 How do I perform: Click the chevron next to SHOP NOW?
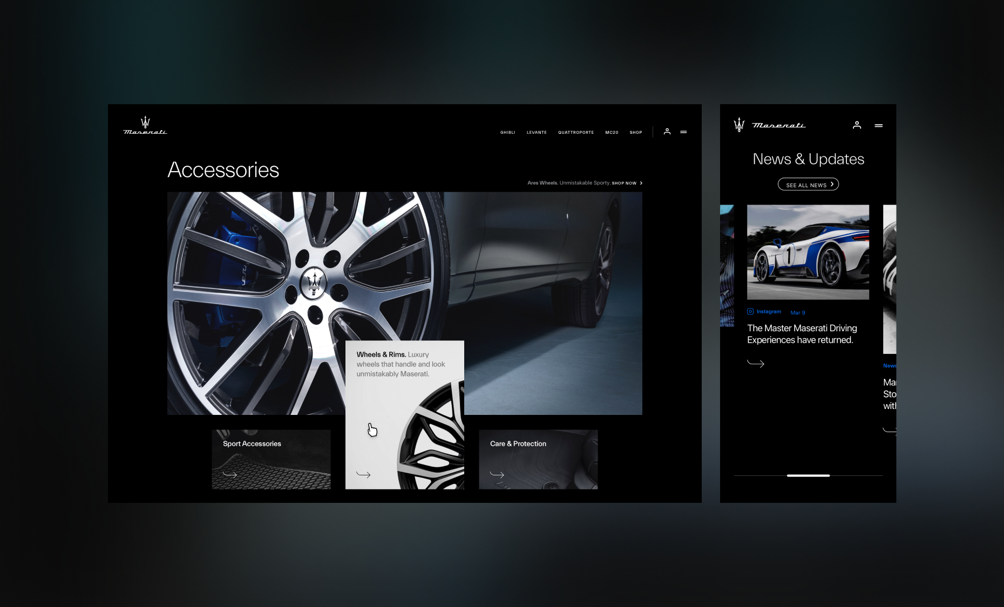coord(641,183)
